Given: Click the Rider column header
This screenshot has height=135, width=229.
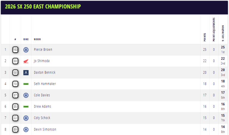Looking at the screenshot, I should [x=37, y=39].
